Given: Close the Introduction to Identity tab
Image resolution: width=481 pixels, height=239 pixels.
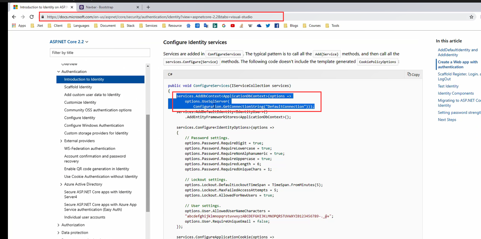Looking at the screenshot, I should click(x=71, y=7).
